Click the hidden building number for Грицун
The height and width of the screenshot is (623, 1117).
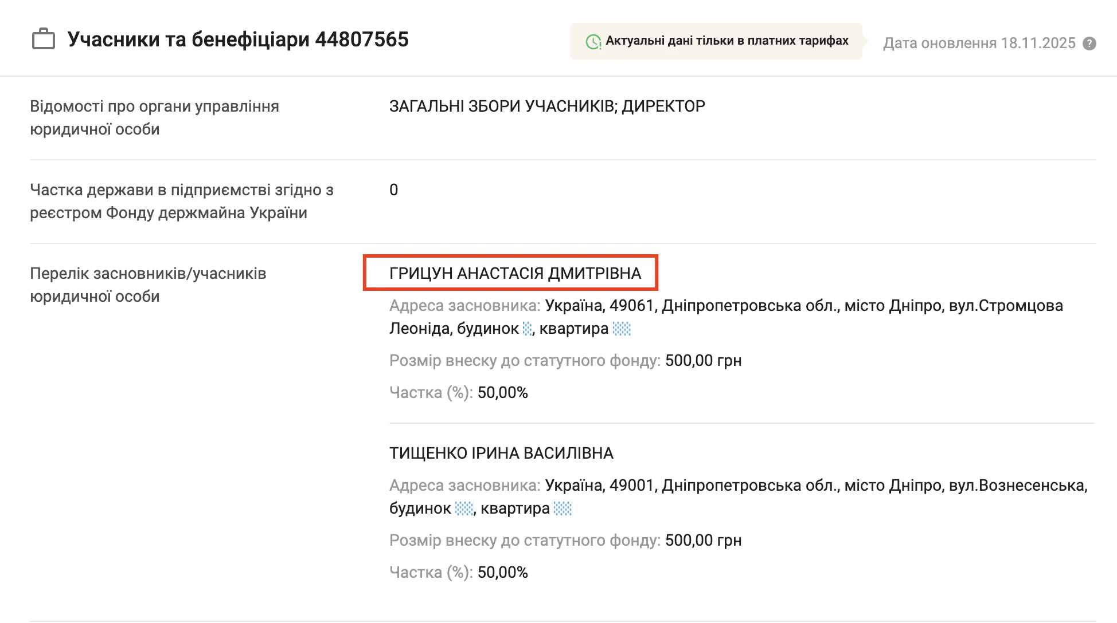click(527, 329)
